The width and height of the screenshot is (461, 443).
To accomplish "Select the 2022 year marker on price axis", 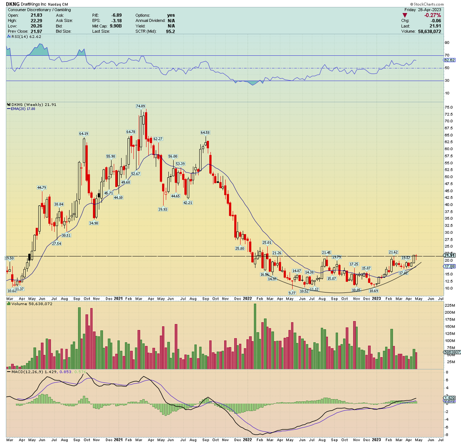I will pyautogui.click(x=247, y=298).
